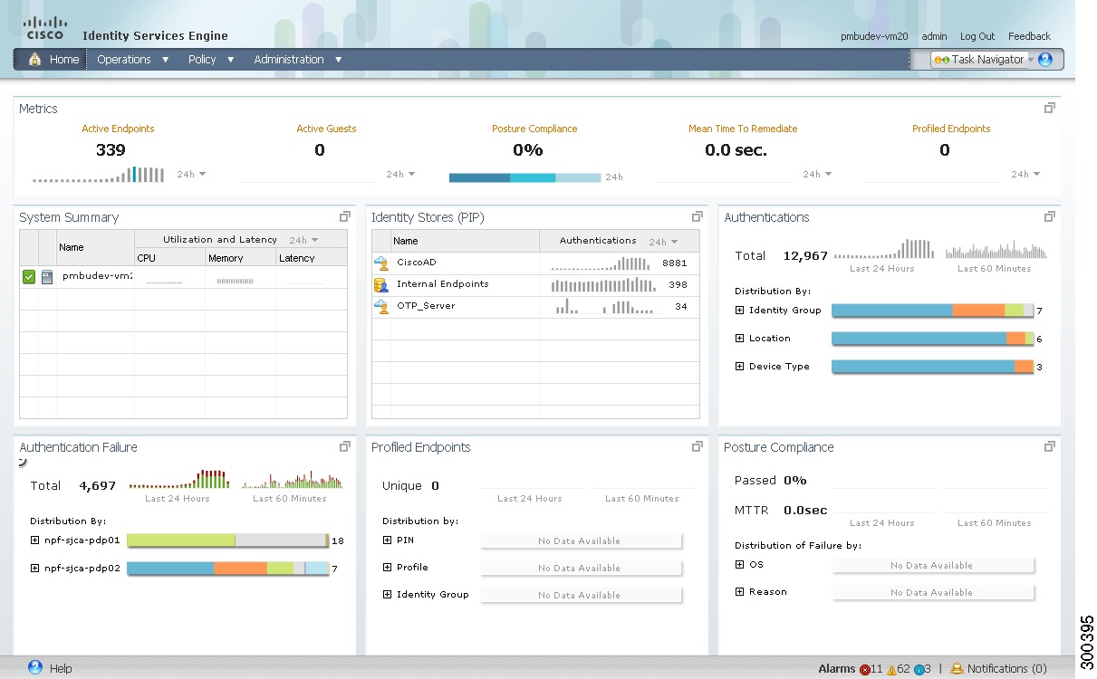Click the Cisco logo
The height and width of the screenshot is (679, 1097).
[45, 28]
